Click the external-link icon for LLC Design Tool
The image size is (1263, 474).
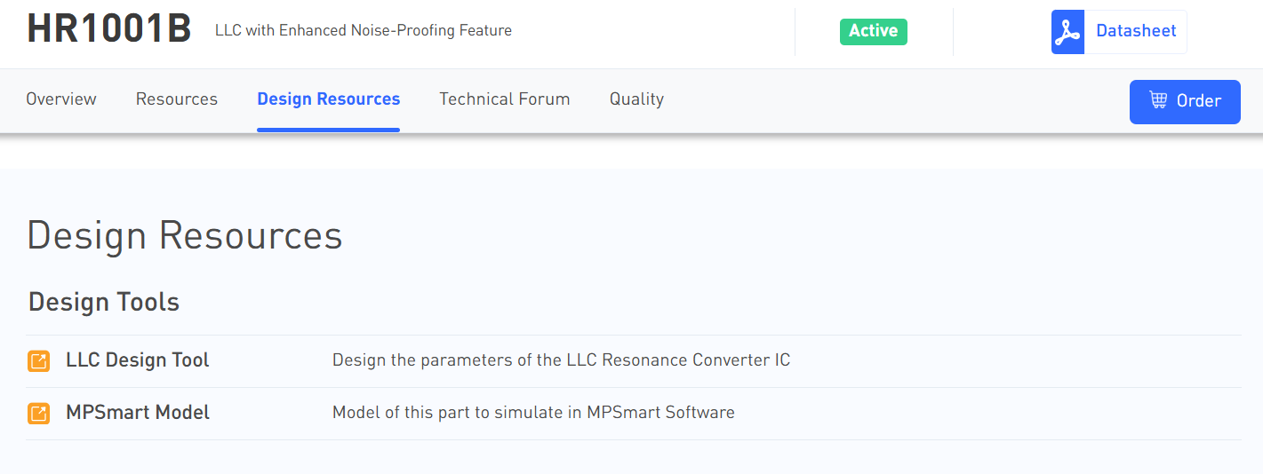click(38, 360)
